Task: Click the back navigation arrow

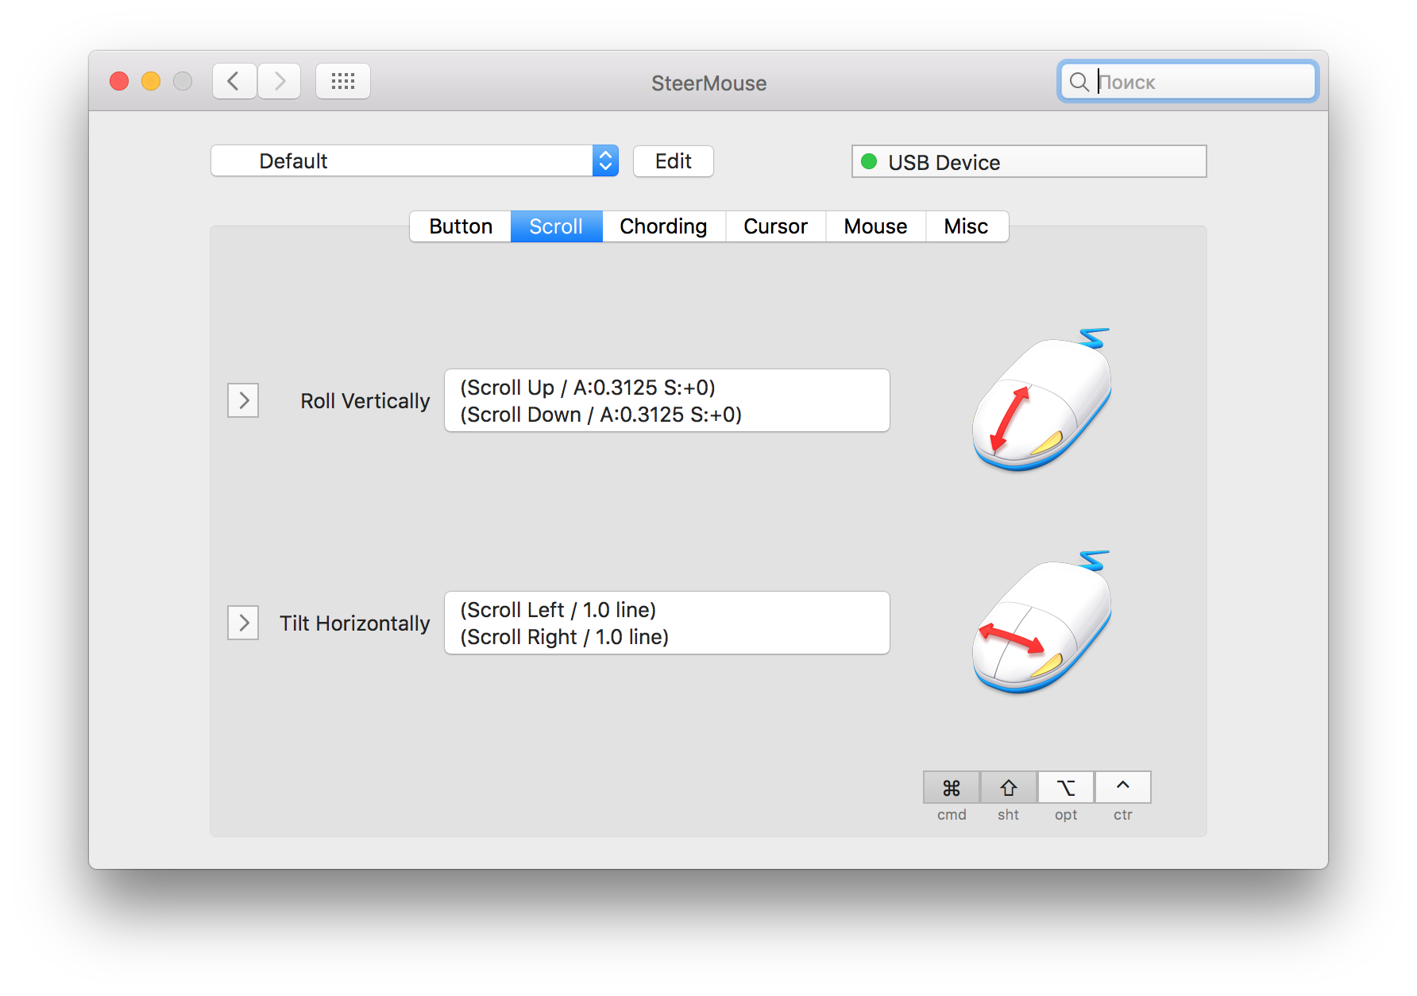Action: click(x=234, y=81)
